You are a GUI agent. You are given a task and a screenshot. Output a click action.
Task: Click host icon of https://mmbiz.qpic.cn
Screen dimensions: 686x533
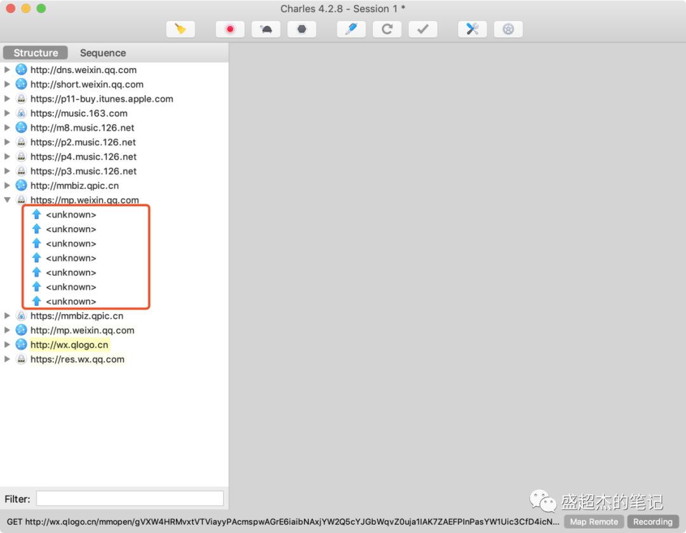coord(21,315)
